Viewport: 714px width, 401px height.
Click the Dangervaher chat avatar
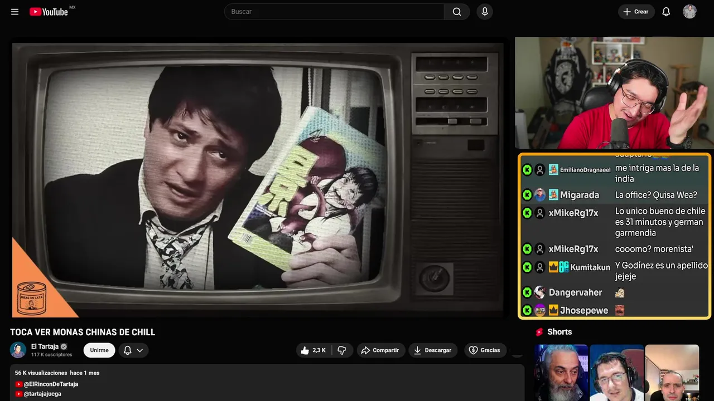click(540, 292)
